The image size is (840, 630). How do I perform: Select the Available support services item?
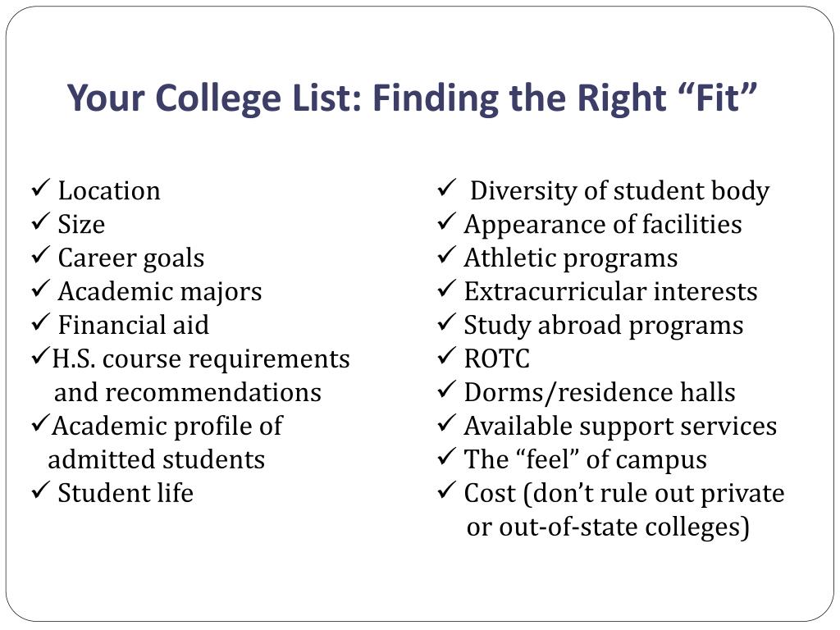tap(620, 427)
